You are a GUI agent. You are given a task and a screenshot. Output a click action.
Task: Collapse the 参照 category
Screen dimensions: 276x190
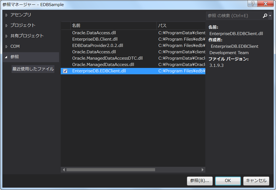6,57
